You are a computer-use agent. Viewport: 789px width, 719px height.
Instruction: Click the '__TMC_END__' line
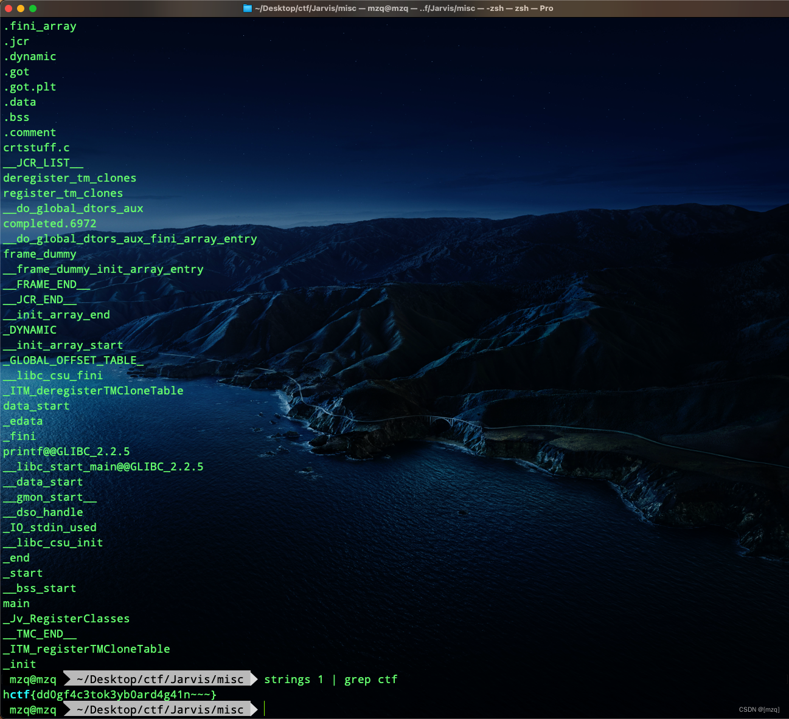click(40, 634)
